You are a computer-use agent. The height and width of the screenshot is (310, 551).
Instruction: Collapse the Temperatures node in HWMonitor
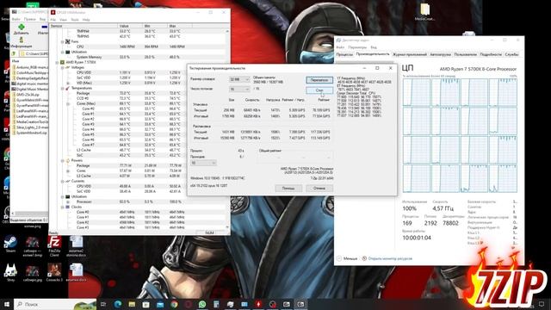tap(63, 88)
